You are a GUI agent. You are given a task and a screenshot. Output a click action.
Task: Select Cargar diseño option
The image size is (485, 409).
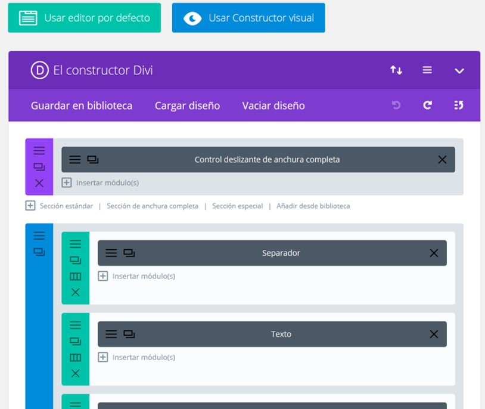[187, 106]
